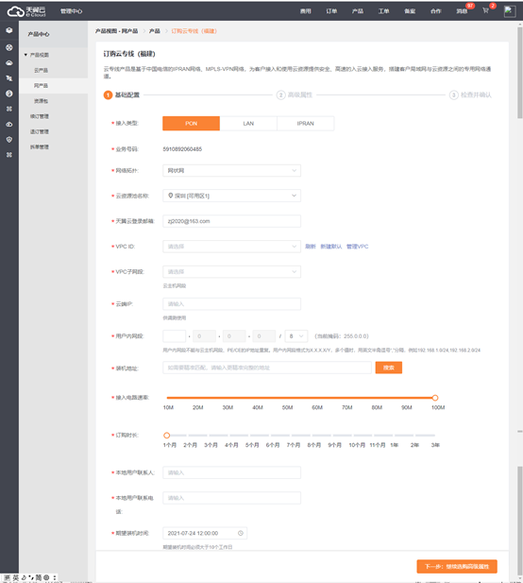This screenshot has height=583, width=523.
Task: Open the shopping cart icon
Action: (x=485, y=10)
